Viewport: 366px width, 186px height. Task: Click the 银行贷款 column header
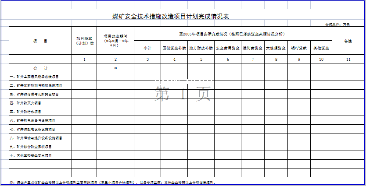pyautogui.click(x=299, y=48)
